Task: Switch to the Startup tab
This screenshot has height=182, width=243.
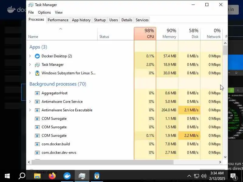Action: tap(100, 20)
